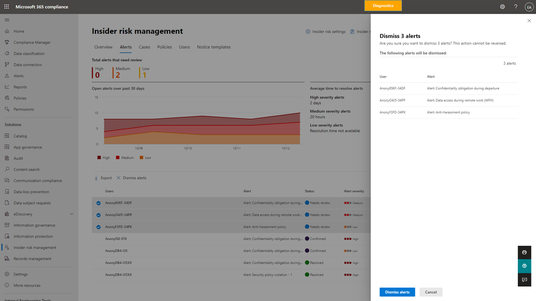Click the Compliance Manager sidebar icon
Viewport: 536px width, 301px height.
pyautogui.click(x=7, y=42)
